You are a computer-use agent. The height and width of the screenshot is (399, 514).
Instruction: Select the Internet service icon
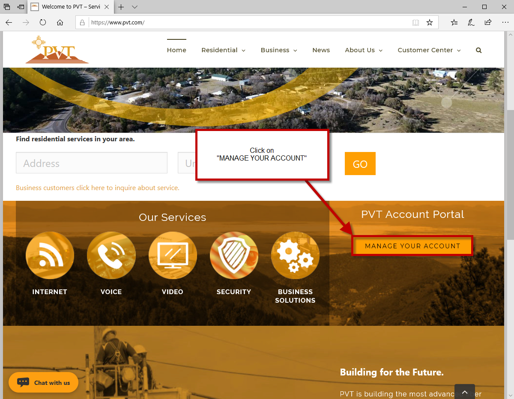(x=50, y=255)
